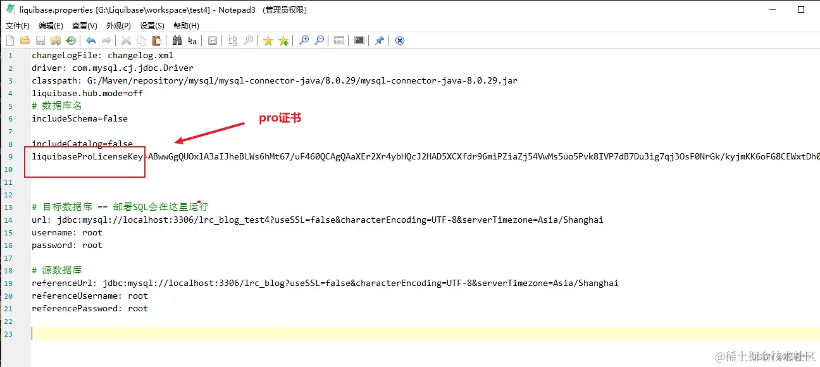Click the comment '# 源数据库'
This screenshot has height=367, width=820.
click(57, 270)
